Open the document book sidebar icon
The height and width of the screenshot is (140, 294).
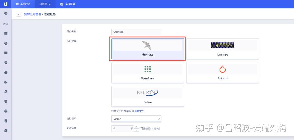[x=6, y=121]
